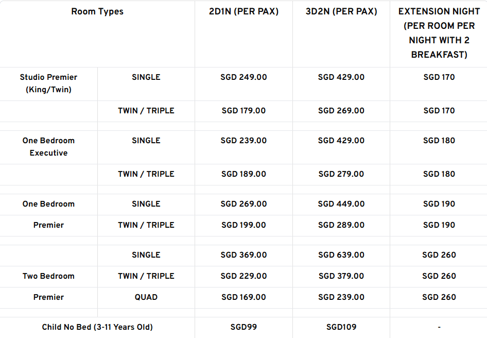The width and height of the screenshot is (487, 338).
Task: Select the SGD 449.00 price cell
Action: (341, 204)
